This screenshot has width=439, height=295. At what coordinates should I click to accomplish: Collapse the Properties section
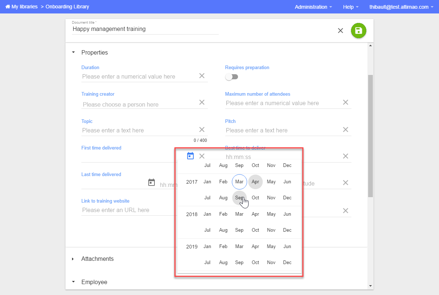coord(73,52)
